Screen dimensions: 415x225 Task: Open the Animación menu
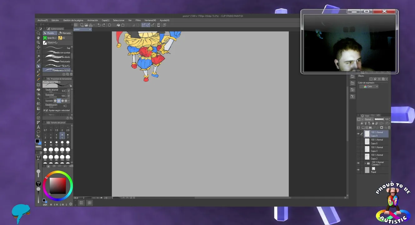coord(92,20)
